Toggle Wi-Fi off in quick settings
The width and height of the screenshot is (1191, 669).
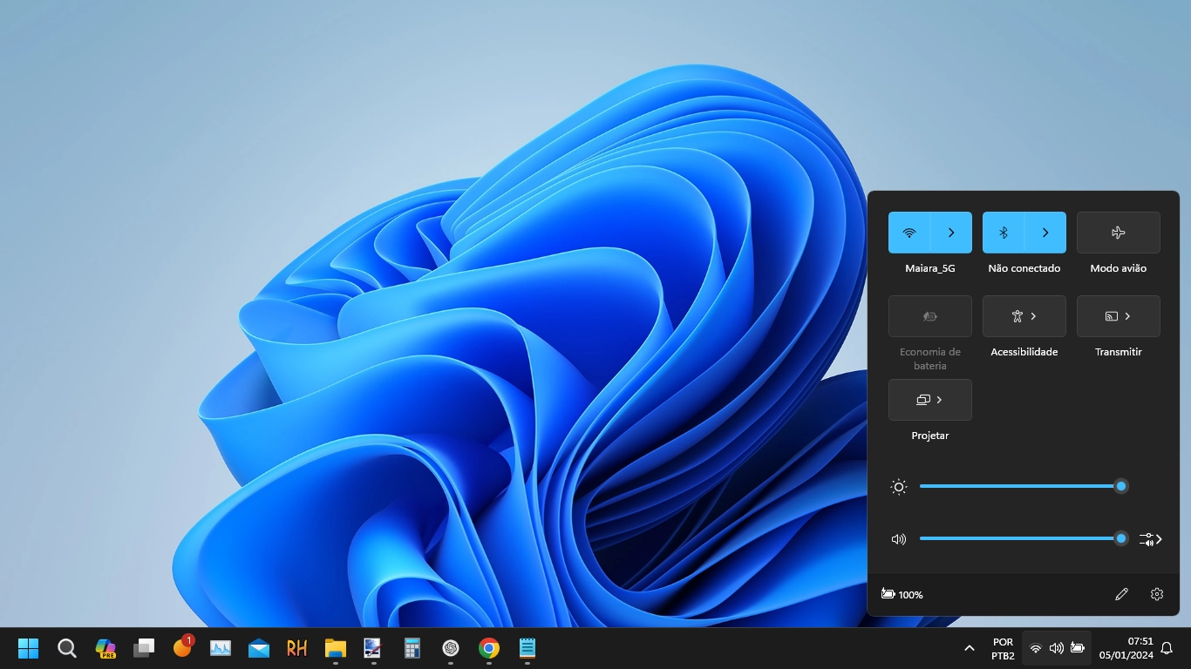click(x=909, y=233)
